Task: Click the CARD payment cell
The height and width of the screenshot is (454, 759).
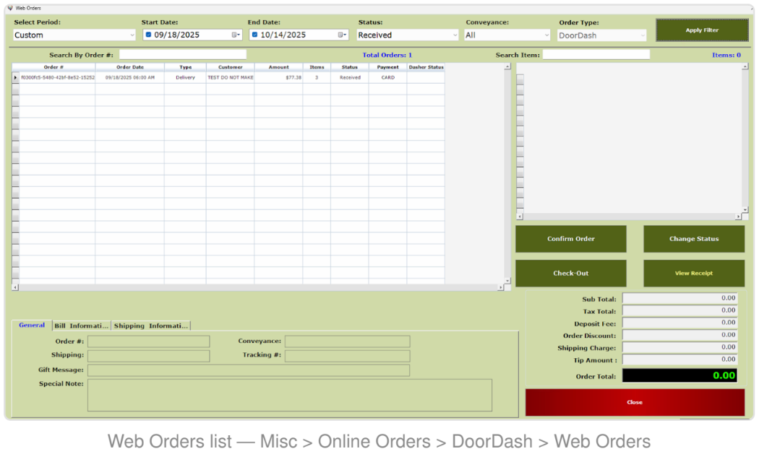Action: click(387, 77)
